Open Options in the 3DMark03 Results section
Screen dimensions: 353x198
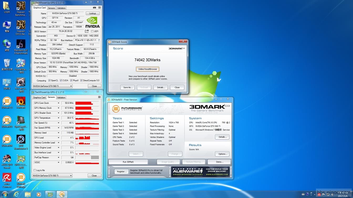tap(222, 154)
